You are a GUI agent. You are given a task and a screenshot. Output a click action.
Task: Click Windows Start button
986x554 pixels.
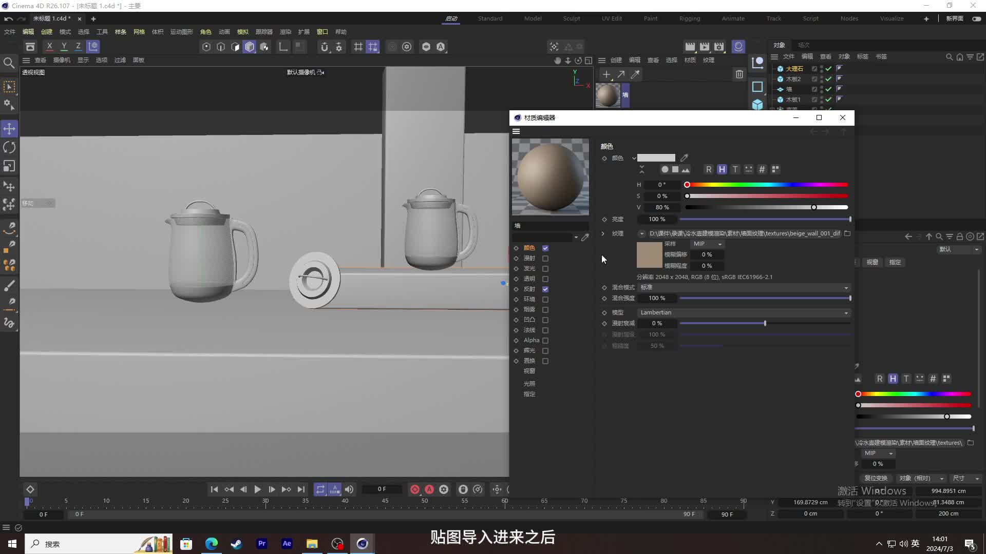[12, 544]
